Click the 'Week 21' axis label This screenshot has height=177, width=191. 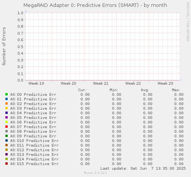point(101,83)
